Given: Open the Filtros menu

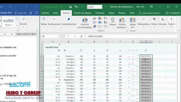Looking at the screenshot, I should pyautogui.click(x=154, y=22).
